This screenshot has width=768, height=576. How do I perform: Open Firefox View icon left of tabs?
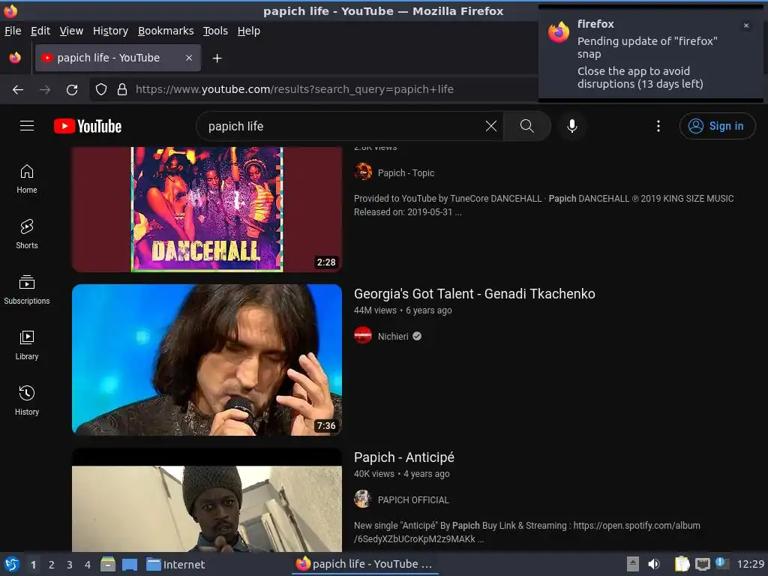tap(15, 58)
